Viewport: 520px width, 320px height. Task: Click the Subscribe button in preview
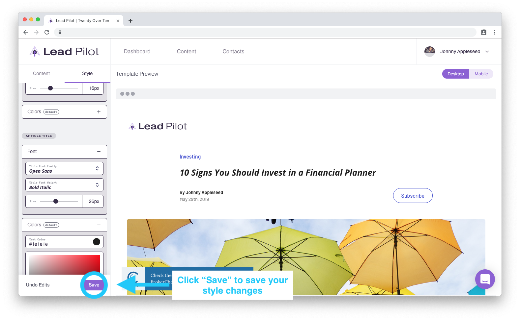point(413,196)
